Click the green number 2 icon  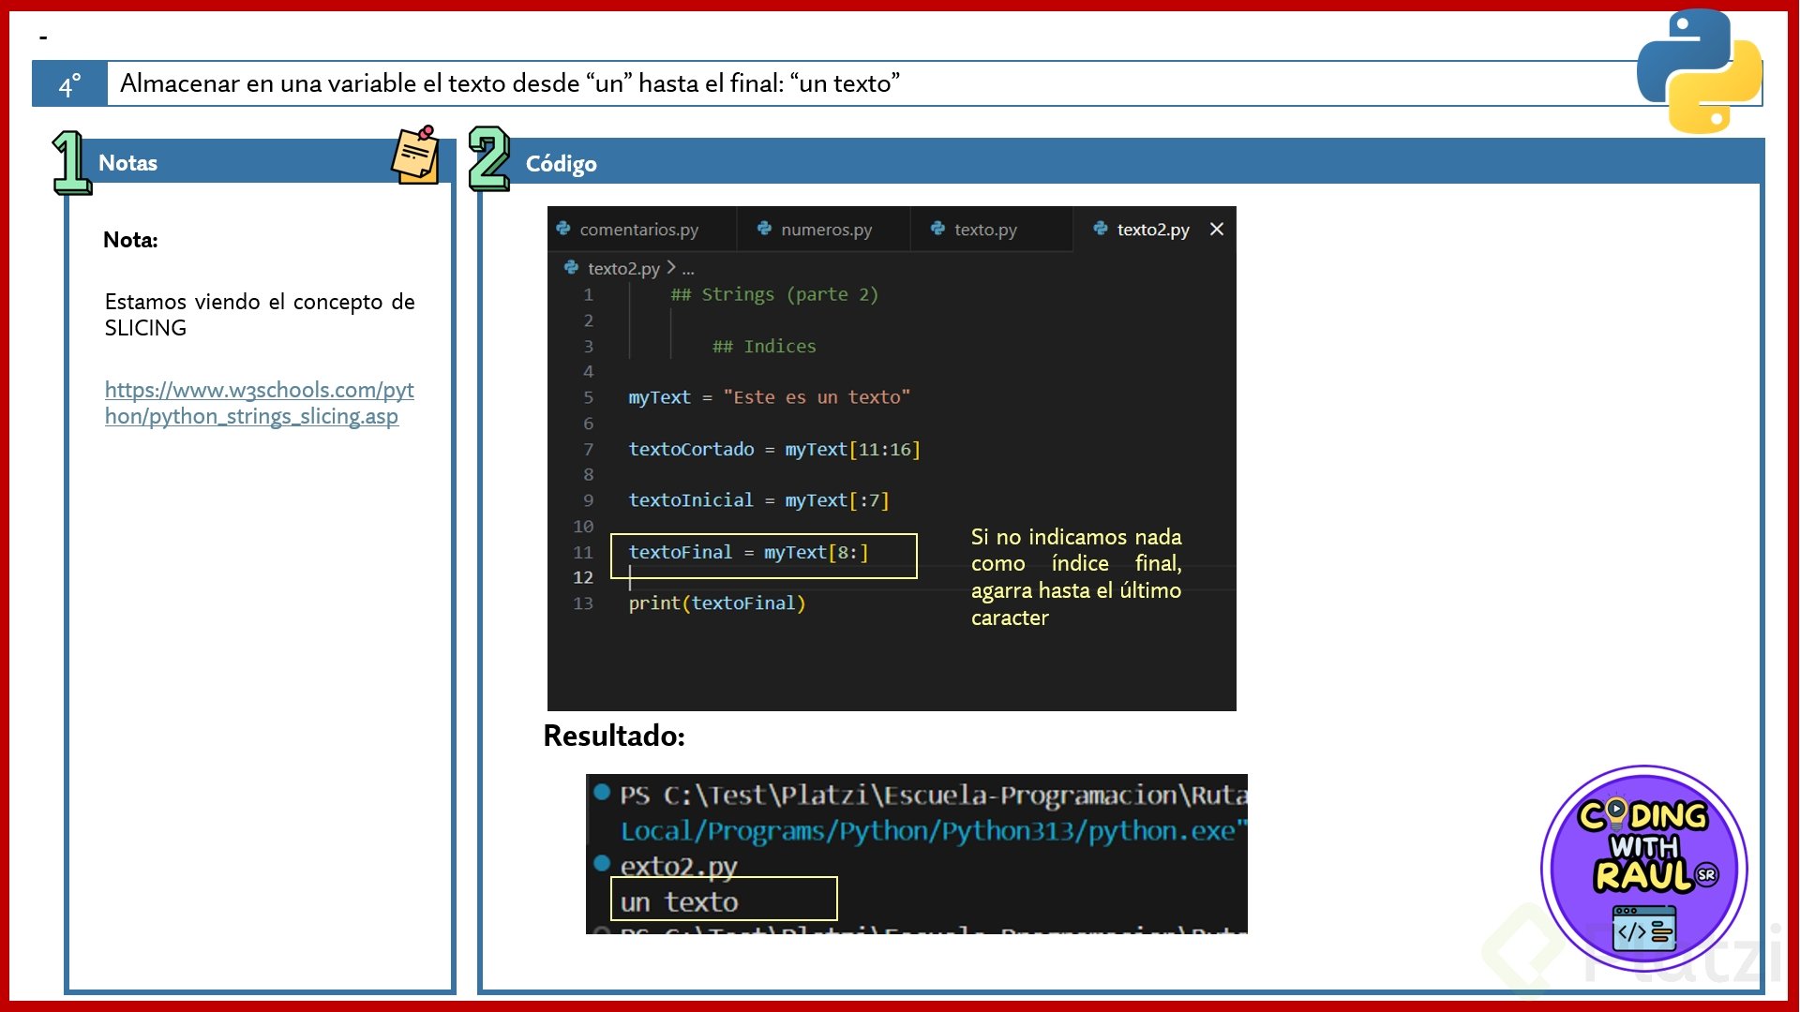coord(488,159)
